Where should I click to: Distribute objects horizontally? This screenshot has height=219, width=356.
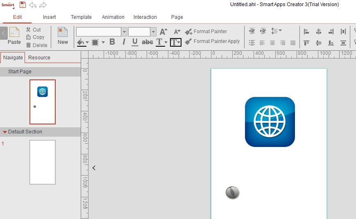tap(343, 32)
